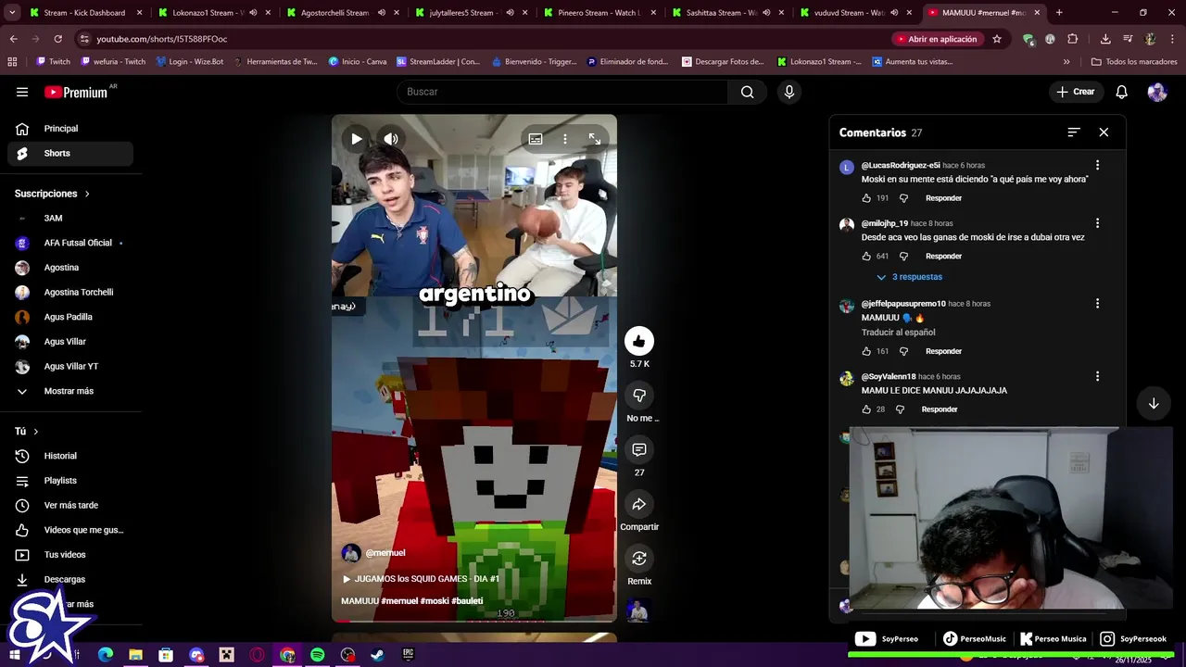The height and width of the screenshot is (667, 1186).
Task: Expand the Suscripciones section chevron
Action: coord(87,194)
